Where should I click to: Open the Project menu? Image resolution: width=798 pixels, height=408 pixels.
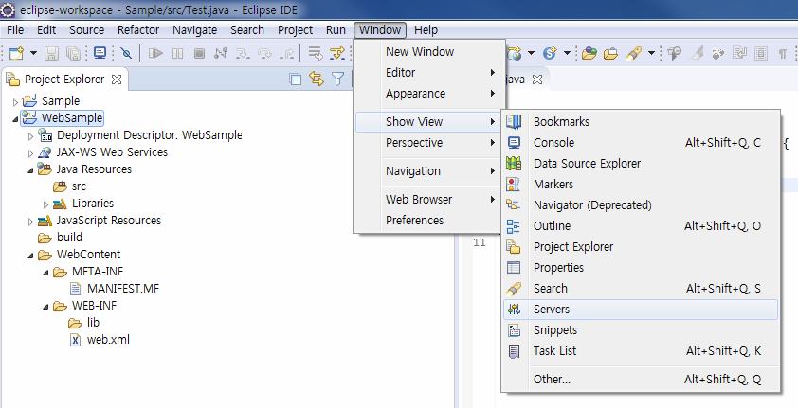[x=295, y=30]
